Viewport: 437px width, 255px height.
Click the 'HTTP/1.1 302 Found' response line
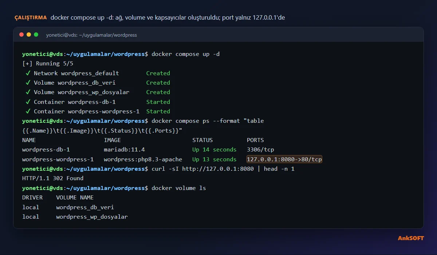53,178
